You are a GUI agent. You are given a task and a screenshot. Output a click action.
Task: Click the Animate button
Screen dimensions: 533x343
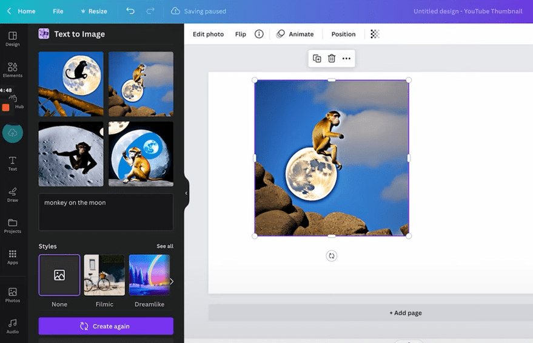point(295,34)
